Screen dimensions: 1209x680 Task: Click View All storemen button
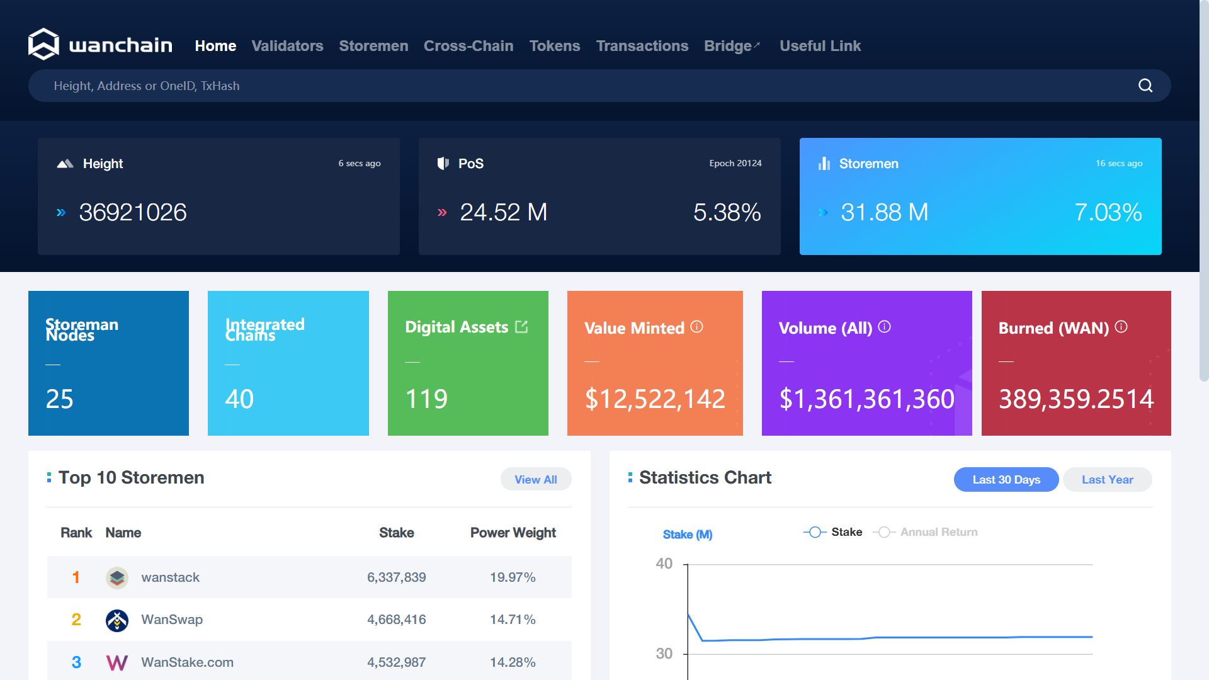point(535,480)
